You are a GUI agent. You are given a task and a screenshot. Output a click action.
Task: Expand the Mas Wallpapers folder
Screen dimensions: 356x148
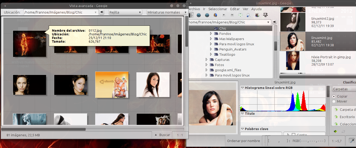[211, 39]
